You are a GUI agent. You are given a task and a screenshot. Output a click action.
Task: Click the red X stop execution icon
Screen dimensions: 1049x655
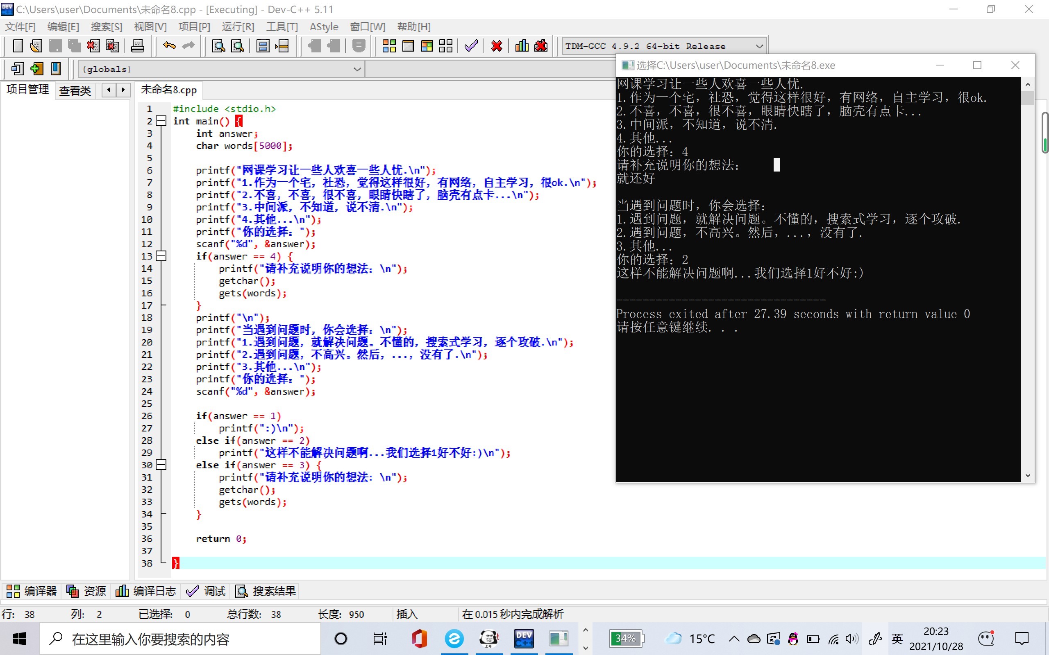point(496,46)
